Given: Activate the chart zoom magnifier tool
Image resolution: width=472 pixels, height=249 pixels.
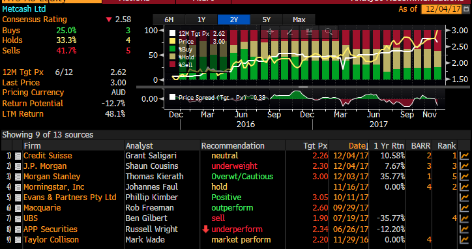Looking at the screenshot, I should [329, 32].
